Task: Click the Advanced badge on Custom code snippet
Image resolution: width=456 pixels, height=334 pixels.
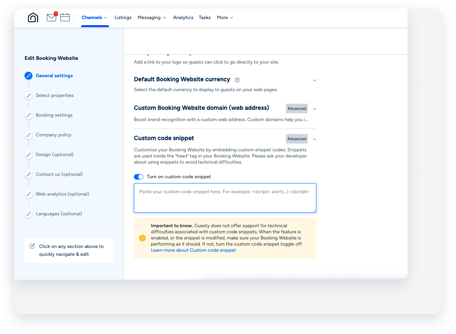Action: tap(297, 139)
